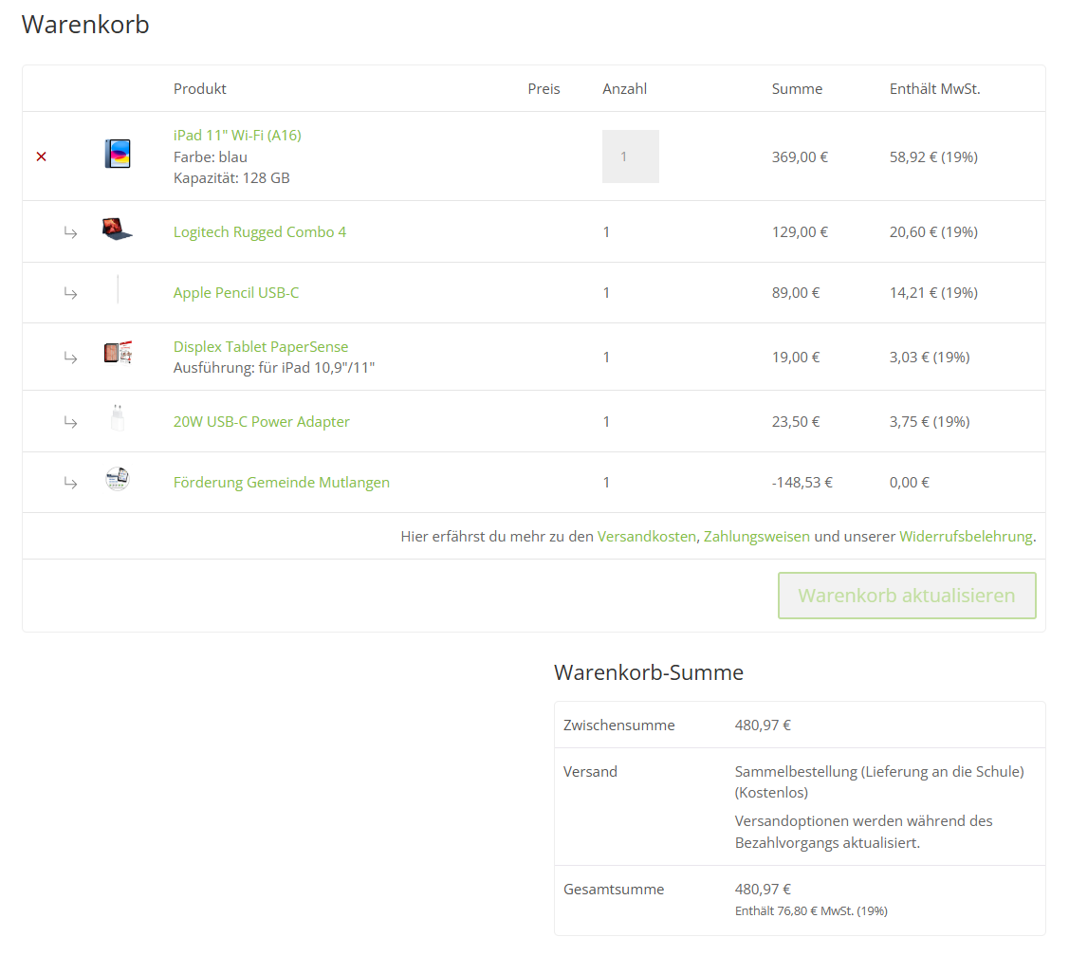Select the iPad VAT 58,92 € (19%)
Viewport: 1069px width, 955px height.
pos(933,156)
